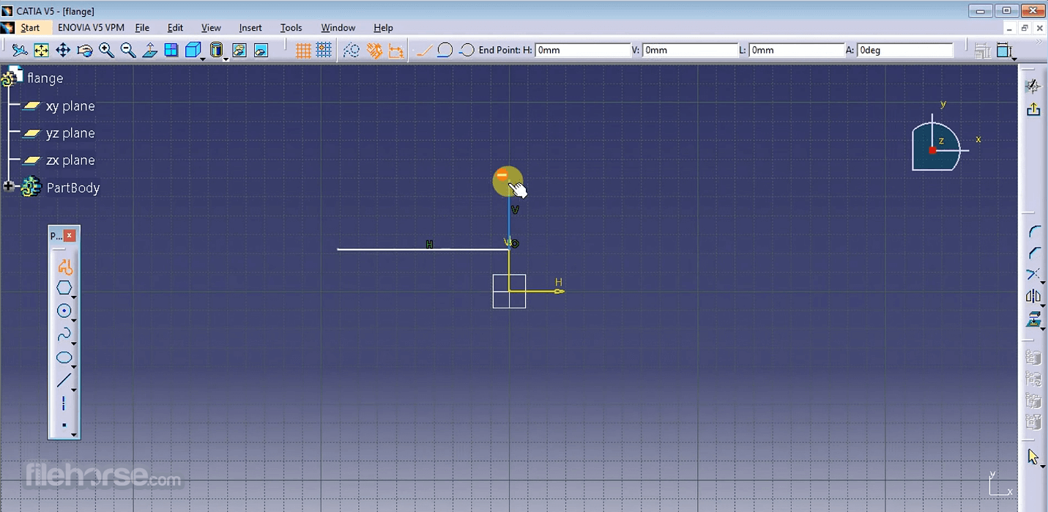Close the floating Profile toolbar
Screen dimensions: 1048x512
(x=70, y=235)
